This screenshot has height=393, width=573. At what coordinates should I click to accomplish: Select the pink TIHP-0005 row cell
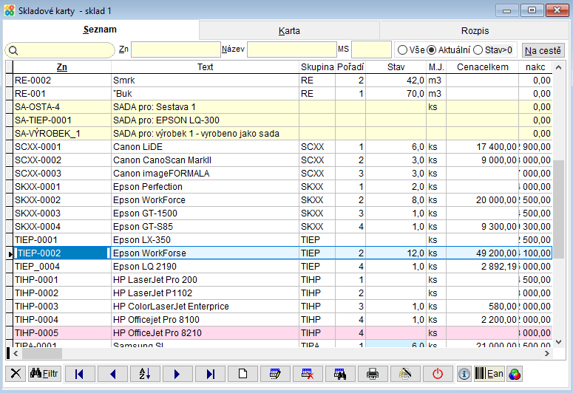tap(62, 332)
